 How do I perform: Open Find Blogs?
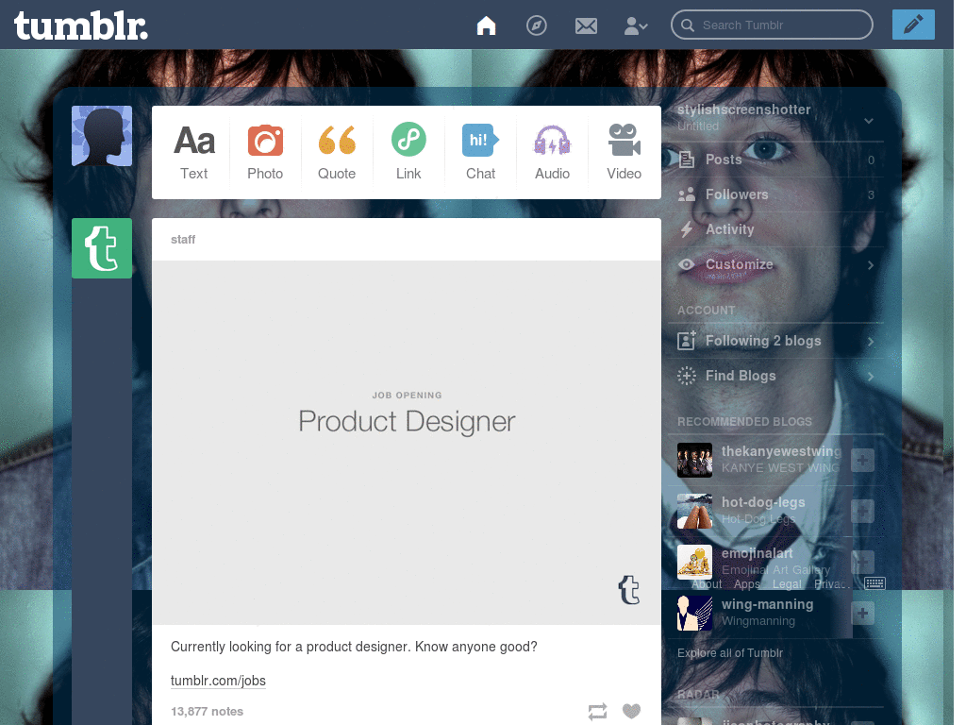point(776,376)
